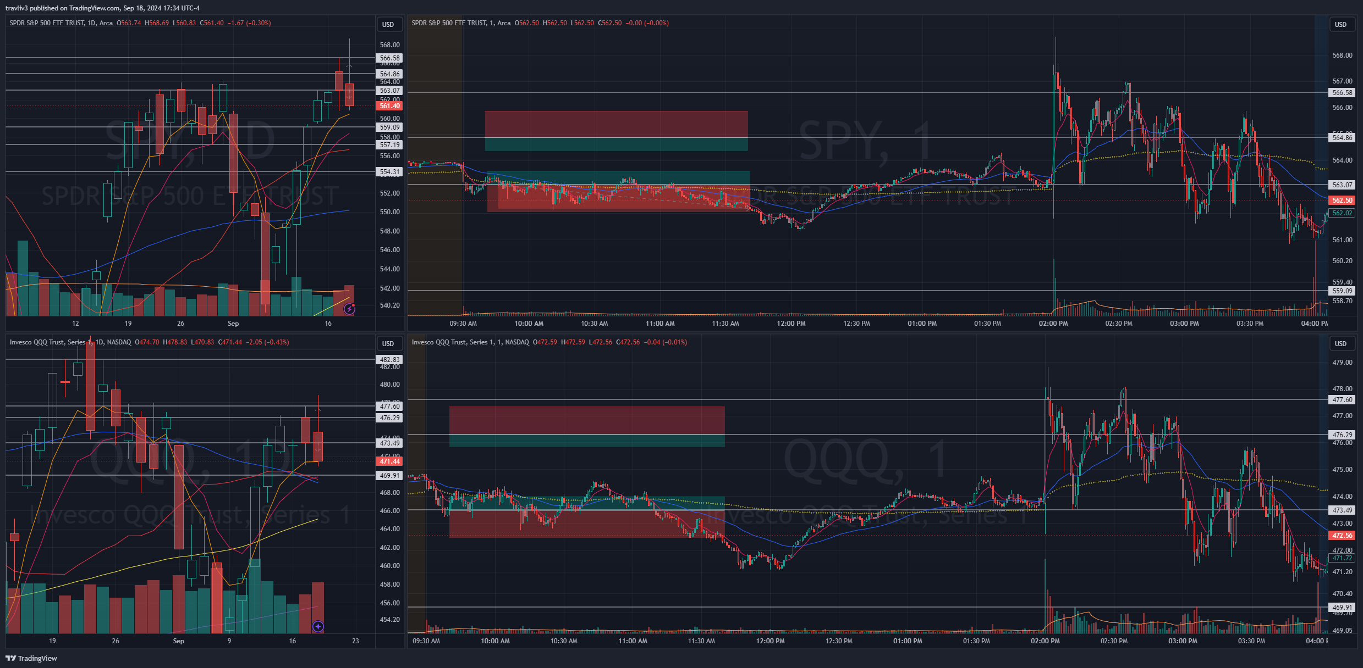Click the red 471.44 price label on QQQ daily
Viewport: 1363px width, 668px height.
point(389,461)
